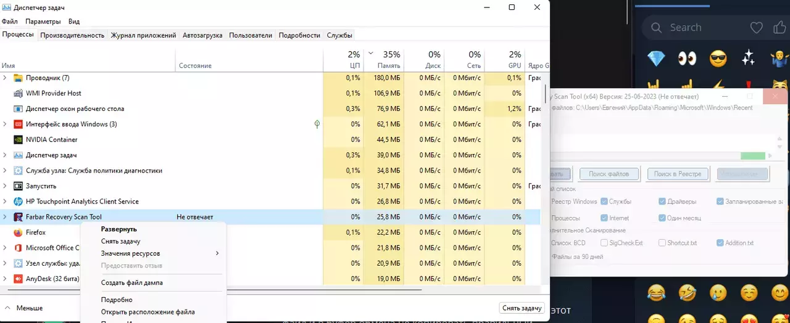Pick the sunglasses face emoji
The image size is (790, 323).
pyautogui.click(x=718, y=59)
